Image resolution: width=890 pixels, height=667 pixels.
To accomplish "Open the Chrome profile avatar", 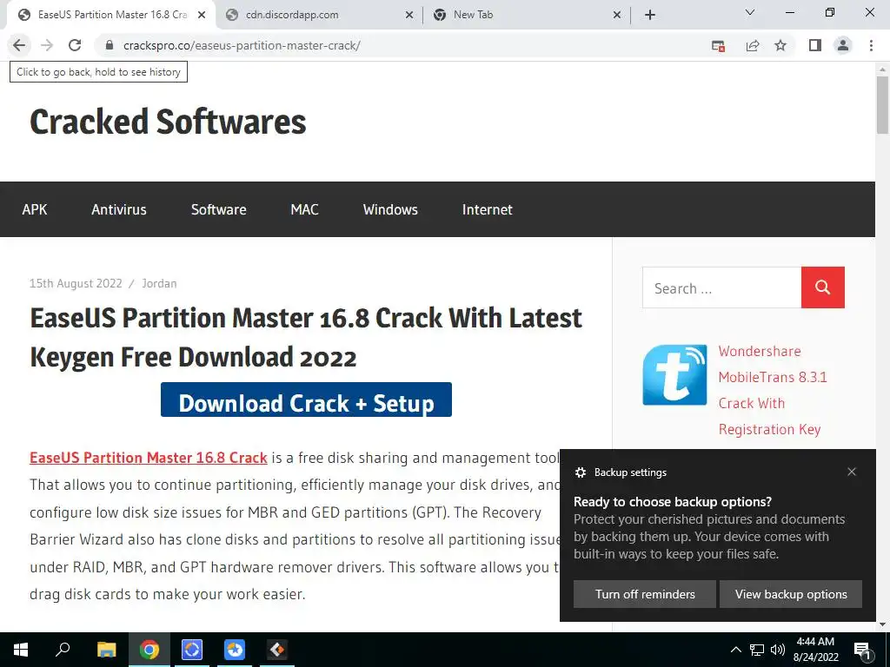I will pos(843,45).
